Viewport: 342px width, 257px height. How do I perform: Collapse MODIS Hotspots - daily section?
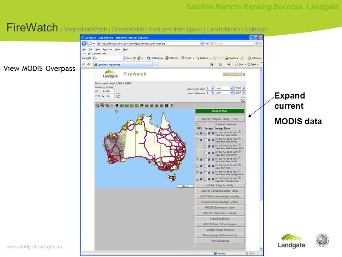tap(220, 119)
